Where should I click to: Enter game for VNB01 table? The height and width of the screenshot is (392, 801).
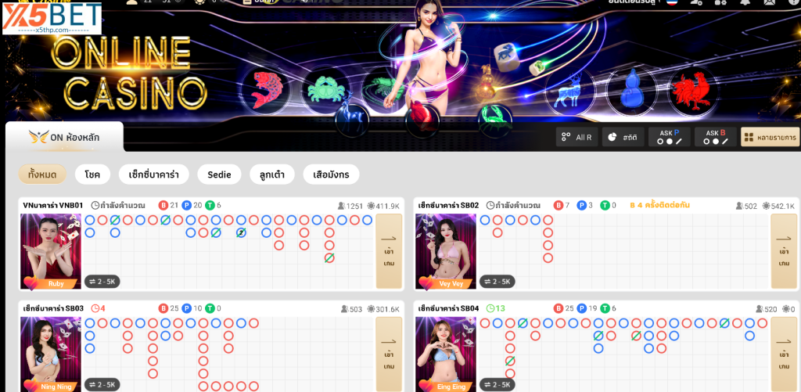point(389,251)
